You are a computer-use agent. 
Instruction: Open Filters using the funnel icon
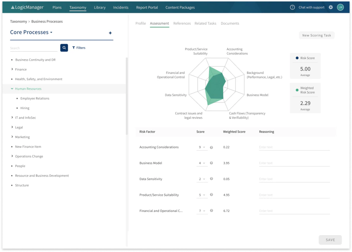(x=74, y=48)
